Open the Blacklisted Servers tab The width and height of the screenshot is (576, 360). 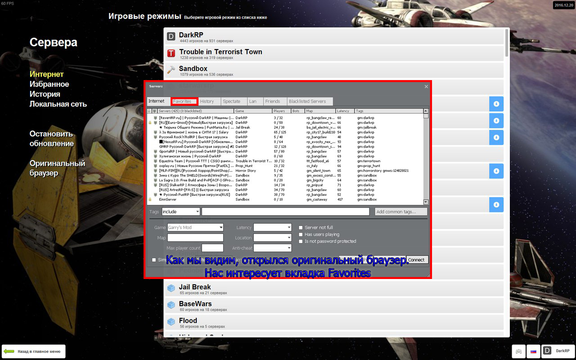click(310, 102)
